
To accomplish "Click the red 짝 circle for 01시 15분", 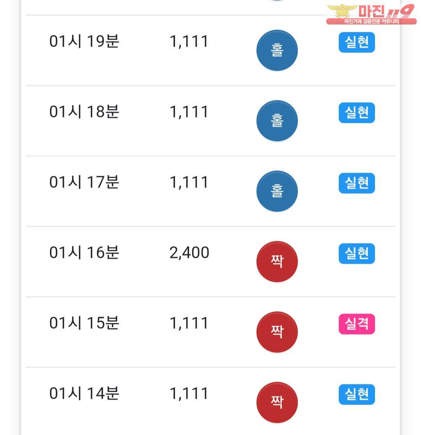I will pos(277,332).
